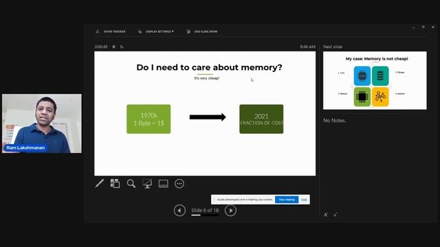The height and width of the screenshot is (247, 440).
Task: Restart the presentation timer
Action: [x=122, y=47]
